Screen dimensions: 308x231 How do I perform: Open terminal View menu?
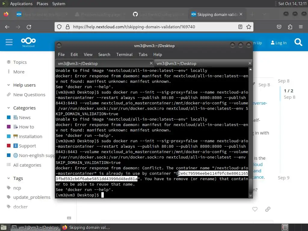coord(88,55)
